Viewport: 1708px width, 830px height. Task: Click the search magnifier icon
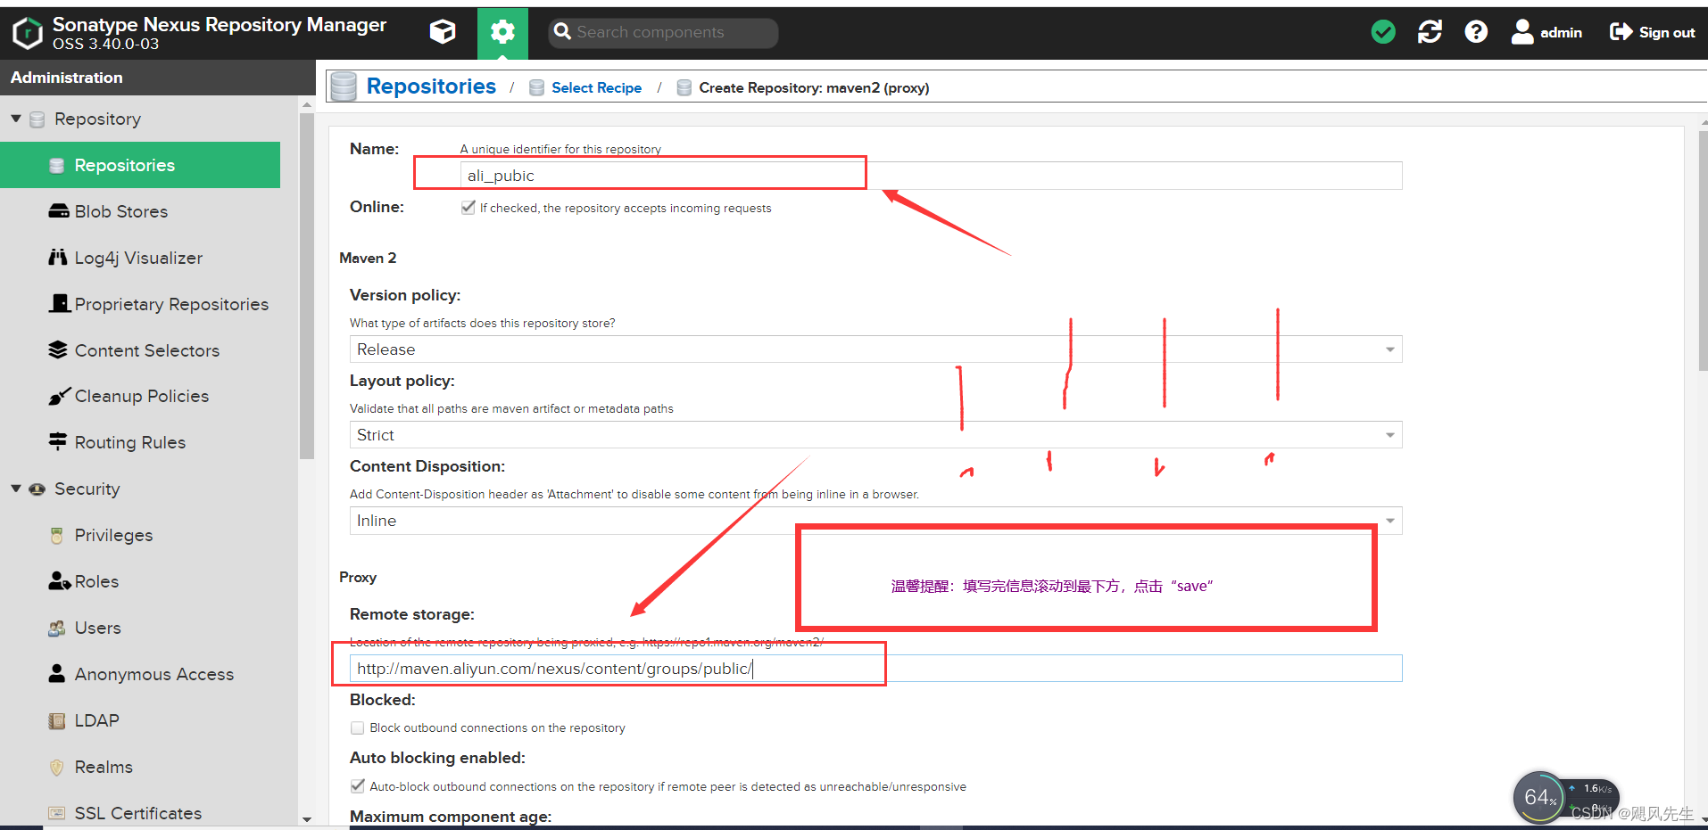(x=562, y=32)
